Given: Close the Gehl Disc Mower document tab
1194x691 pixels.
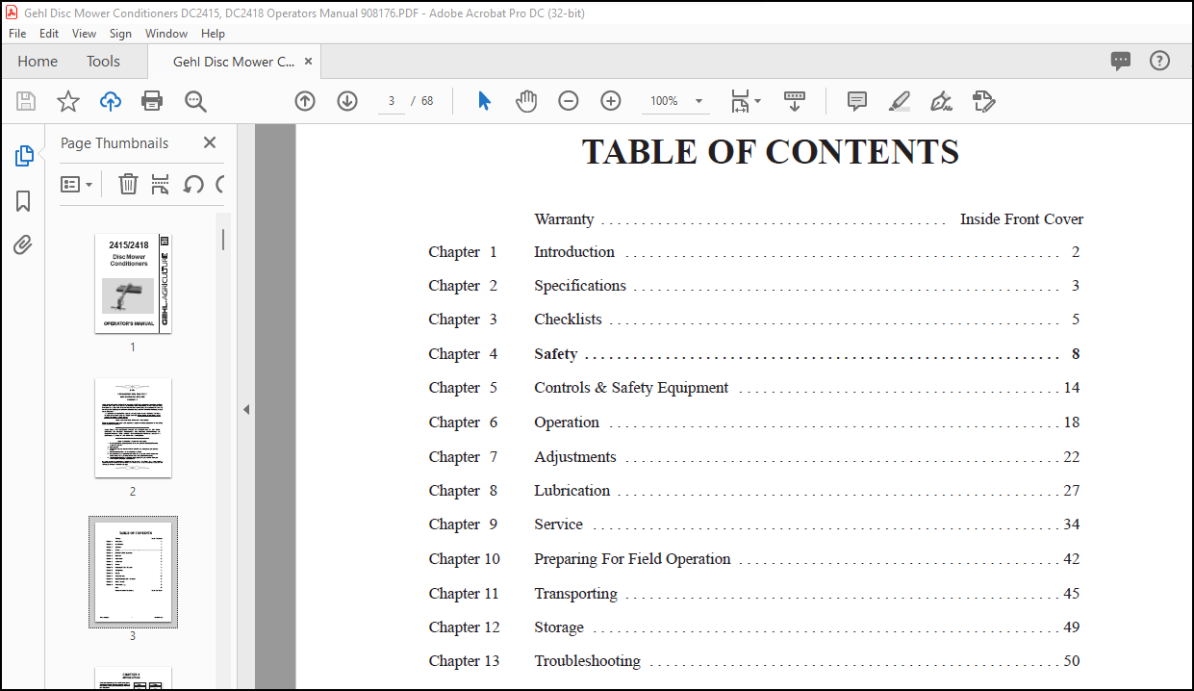Looking at the screenshot, I should [x=309, y=61].
